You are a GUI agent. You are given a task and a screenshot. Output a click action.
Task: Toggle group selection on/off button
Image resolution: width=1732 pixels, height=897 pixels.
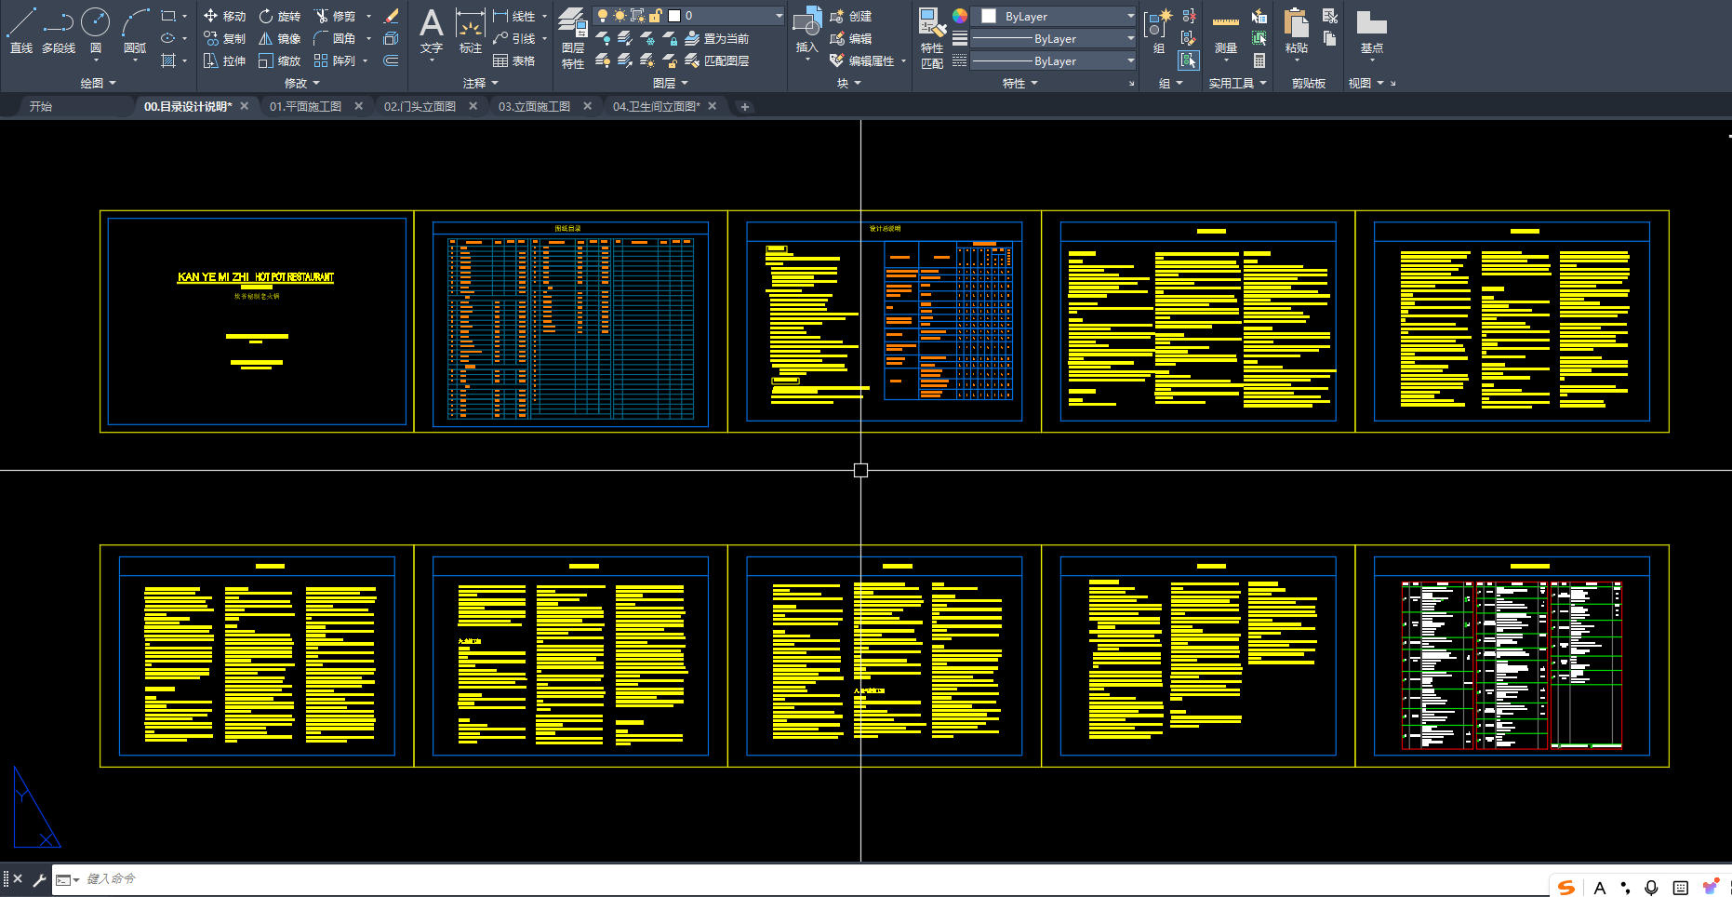pos(1189,60)
